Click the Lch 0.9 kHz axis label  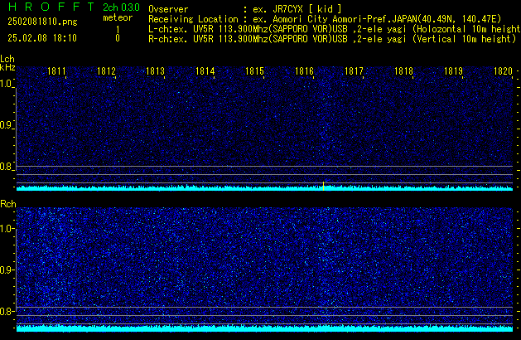tap(6, 125)
